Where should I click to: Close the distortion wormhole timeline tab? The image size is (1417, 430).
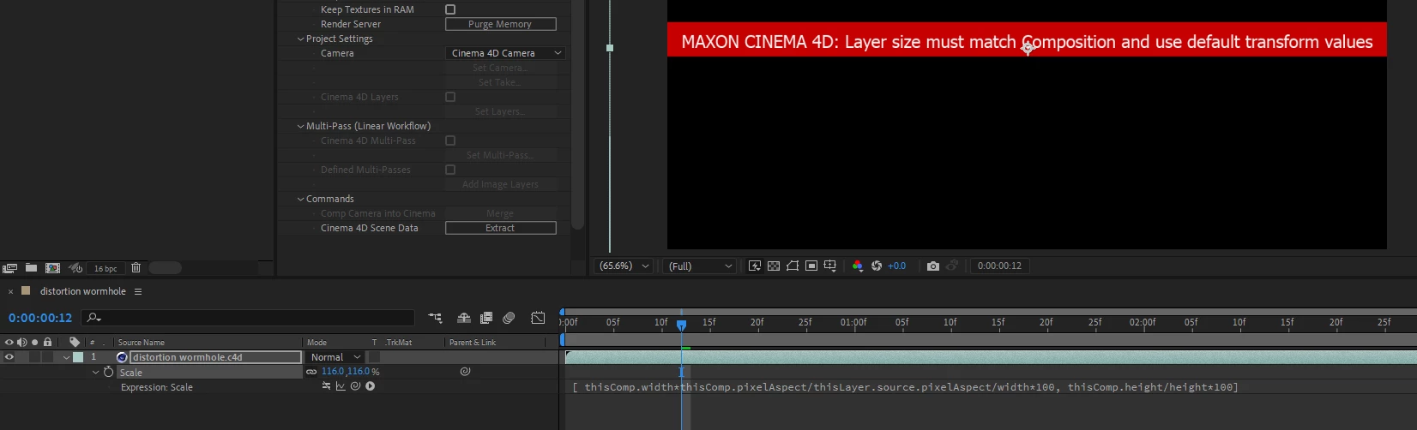(10, 291)
